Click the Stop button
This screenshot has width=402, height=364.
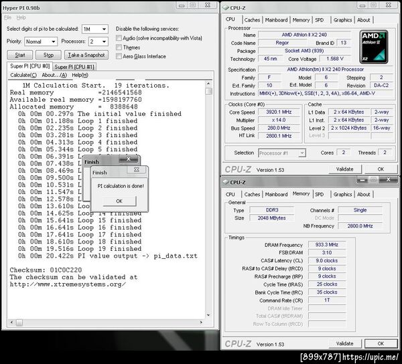(48, 55)
